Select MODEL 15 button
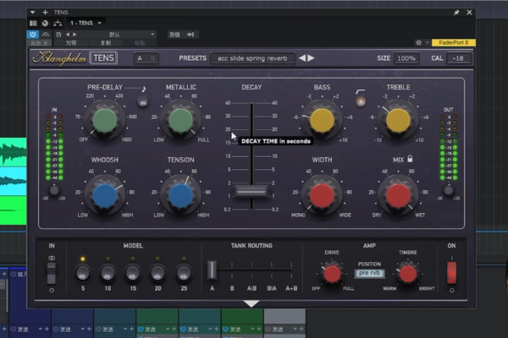508x338 pixels. tap(133, 273)
